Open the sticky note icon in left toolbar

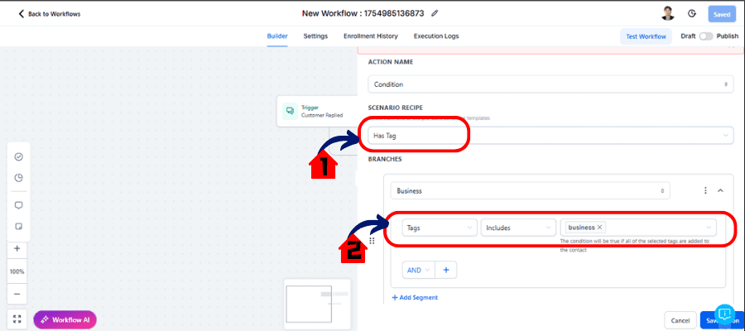coord(18,226)
